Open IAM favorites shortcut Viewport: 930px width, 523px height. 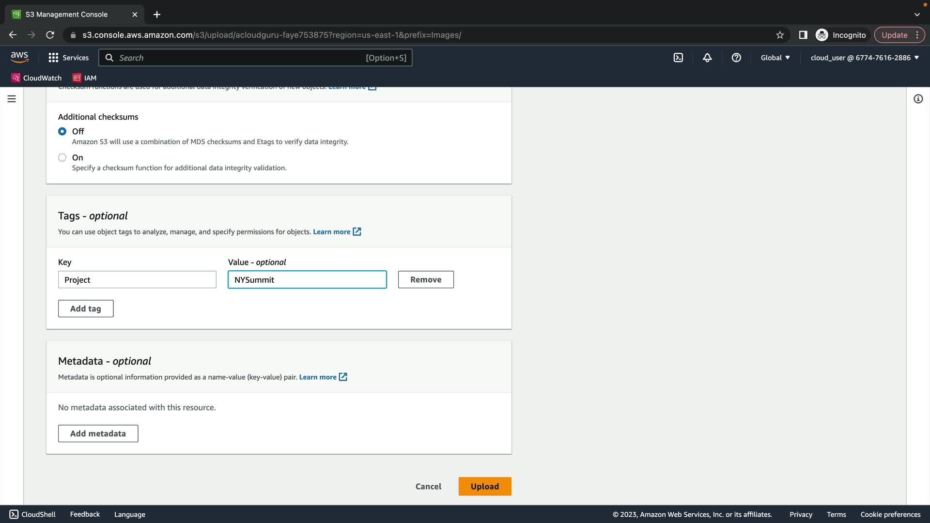[85, 78]
